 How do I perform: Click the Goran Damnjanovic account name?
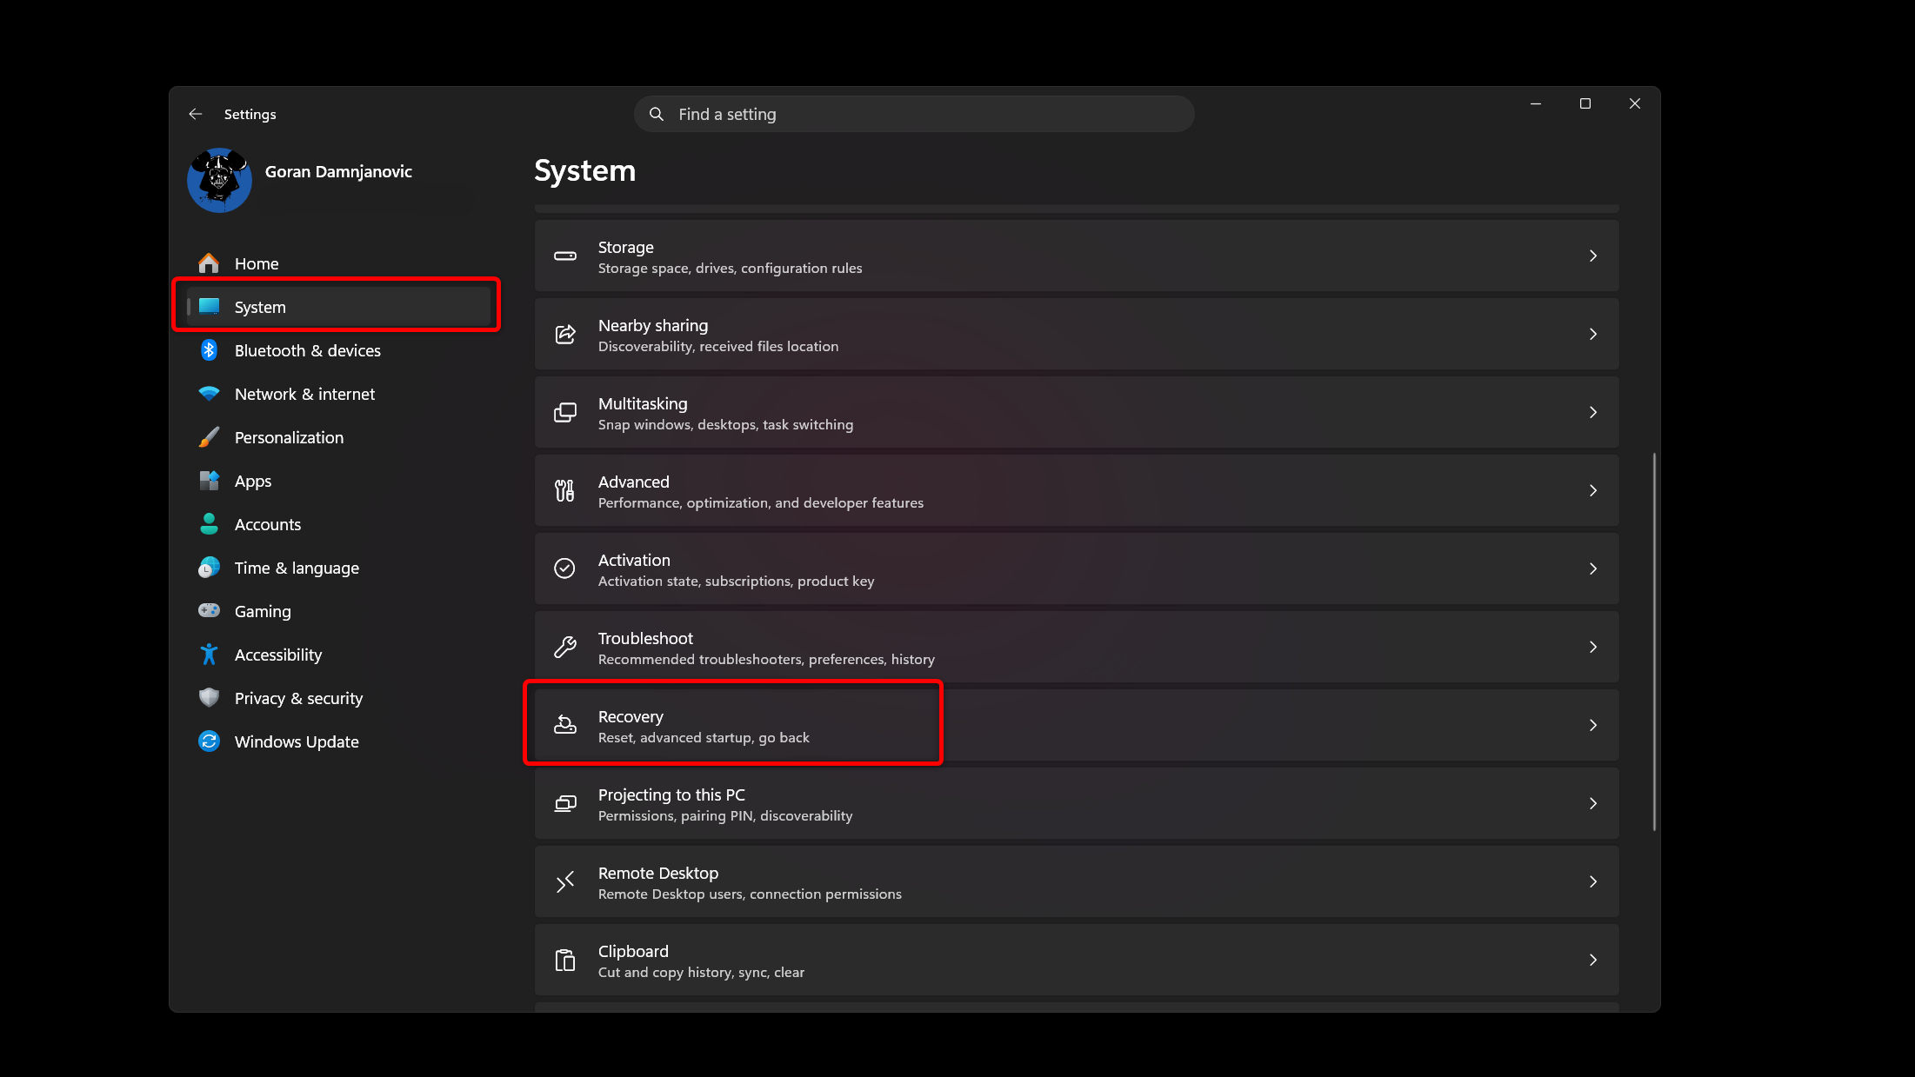(338, 171)
